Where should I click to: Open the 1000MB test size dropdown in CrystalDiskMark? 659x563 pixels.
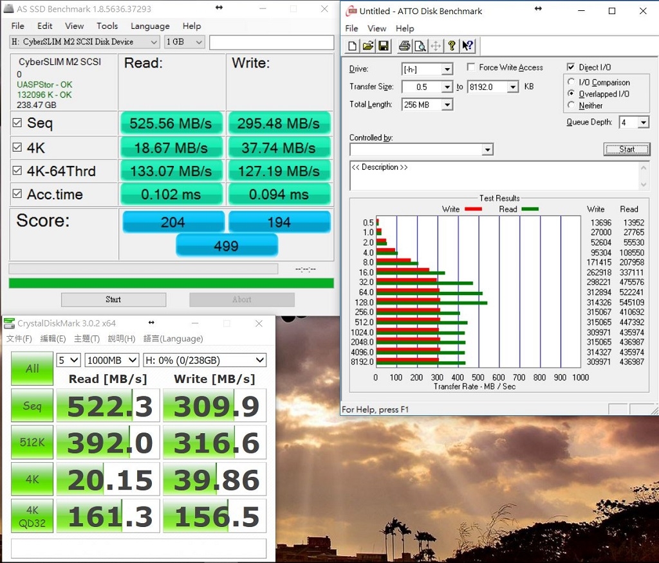[112, 360]
